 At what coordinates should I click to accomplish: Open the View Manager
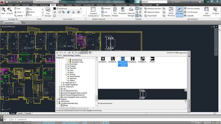[x=48, y=12]
